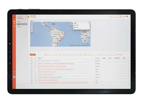
Task: Select the Road map layer entry
Action: pos(76,27)
